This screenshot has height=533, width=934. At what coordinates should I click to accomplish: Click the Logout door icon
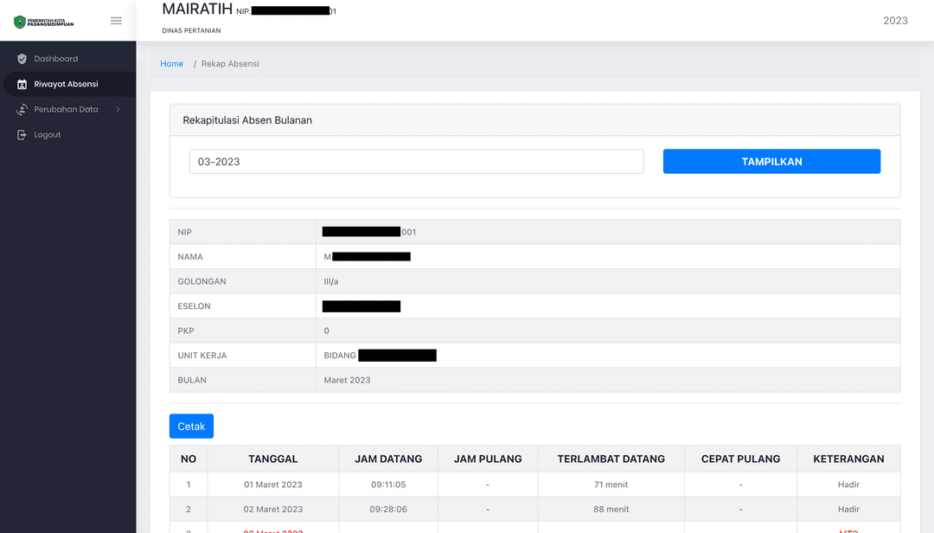coord(22,135)
